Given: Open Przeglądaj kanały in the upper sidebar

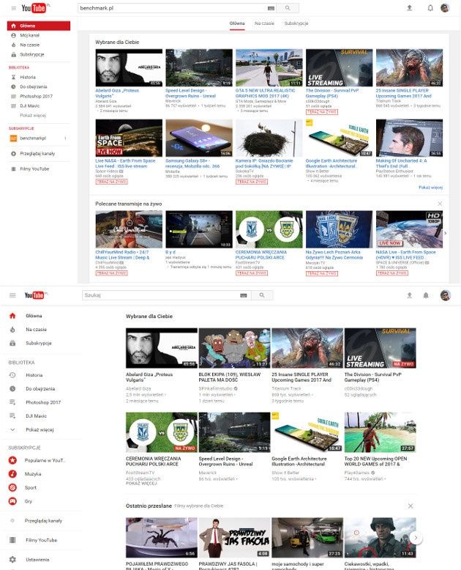Looking at the screenshot, I should click(x=37, y=153).
